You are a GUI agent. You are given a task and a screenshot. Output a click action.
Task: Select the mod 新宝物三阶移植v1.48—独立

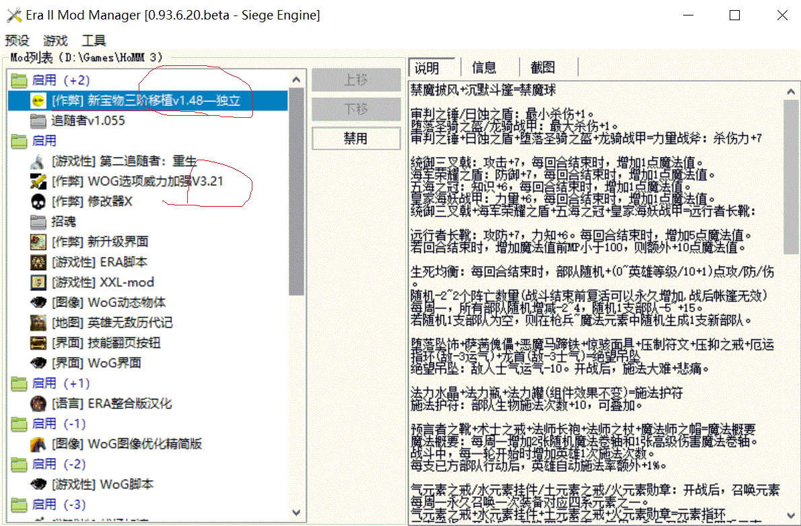(146, 101)
